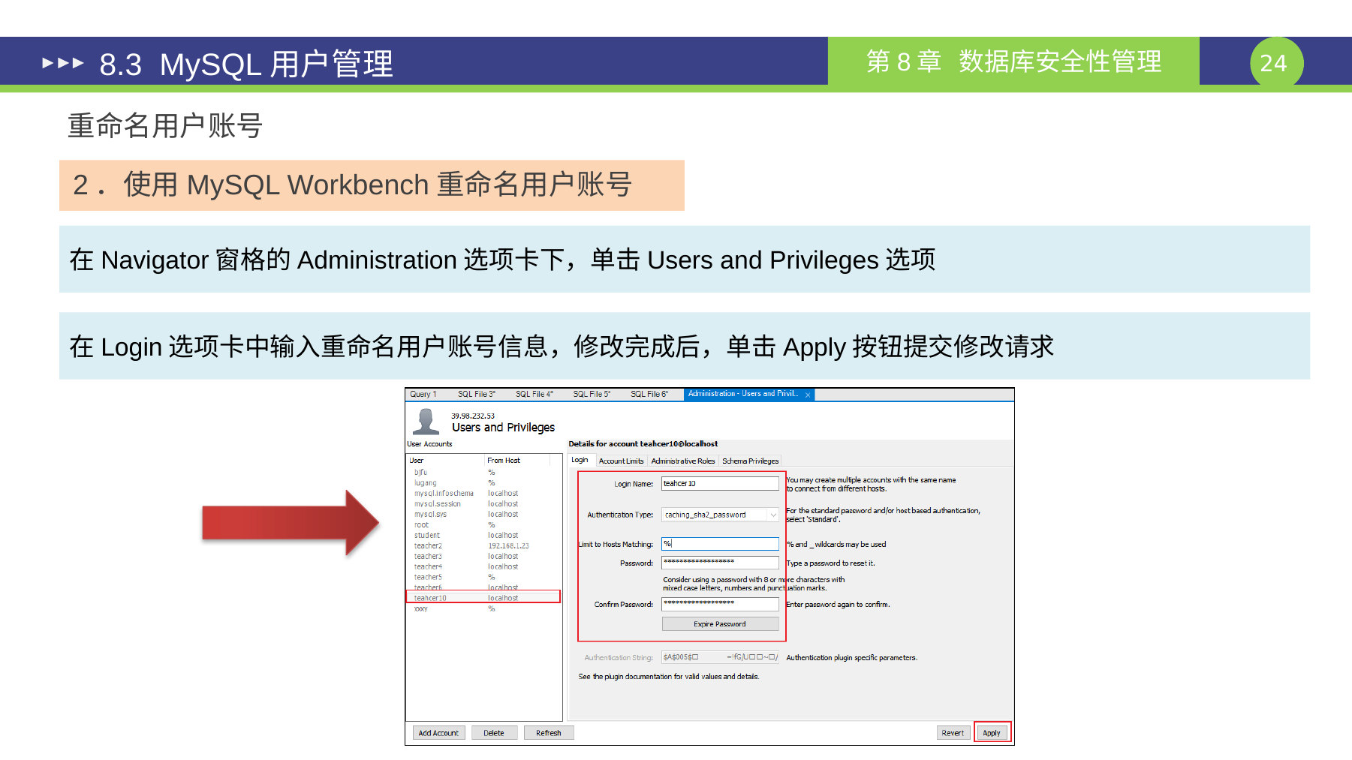Click into the Password field

tap(720, 563)
